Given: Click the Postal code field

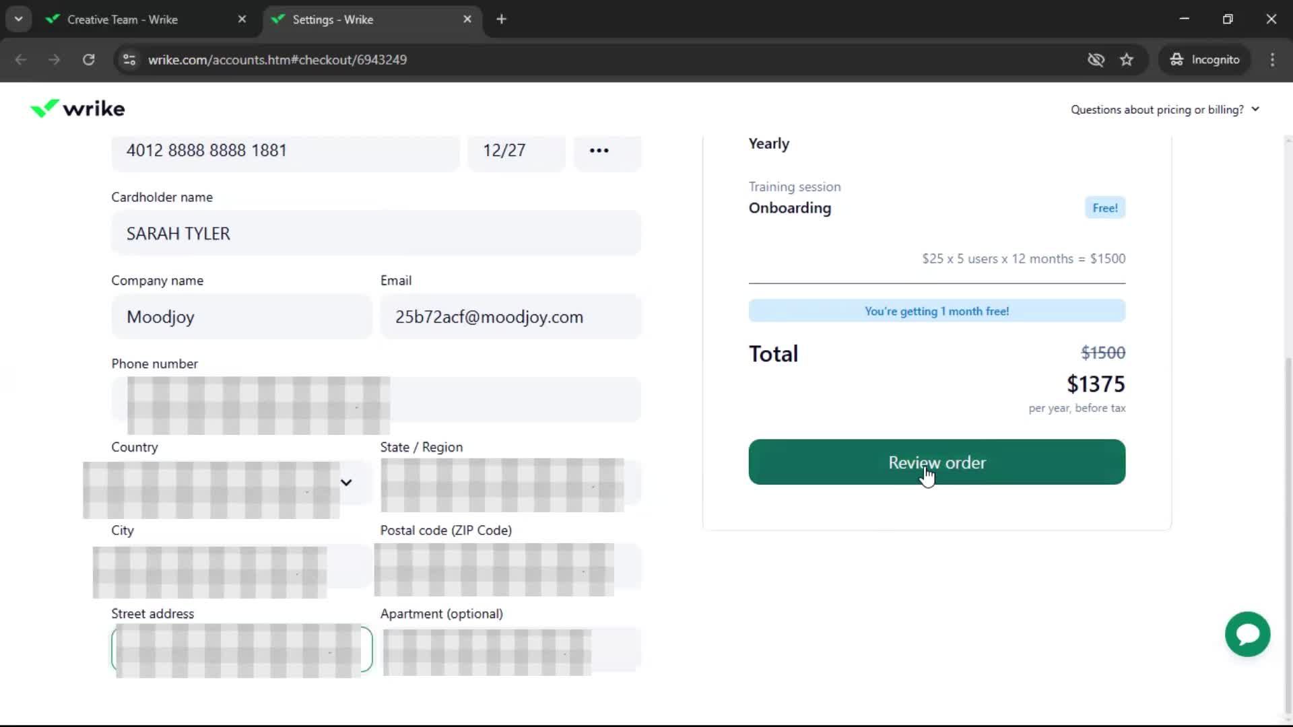Looking at the screenshot, I should [x=510, y=566].
